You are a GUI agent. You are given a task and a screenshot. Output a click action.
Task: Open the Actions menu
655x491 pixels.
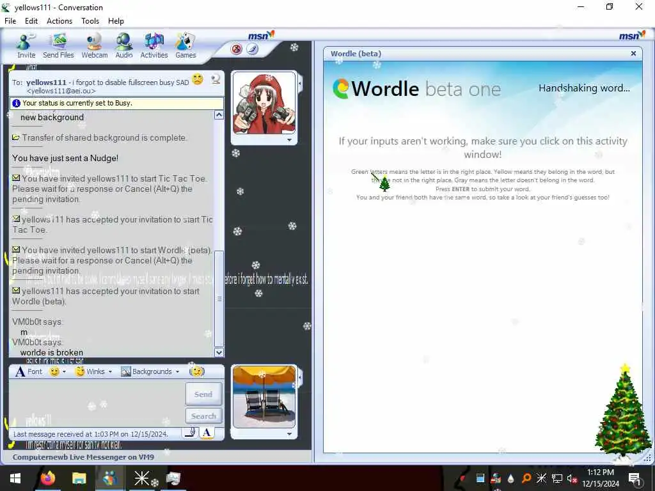point(59,21)
